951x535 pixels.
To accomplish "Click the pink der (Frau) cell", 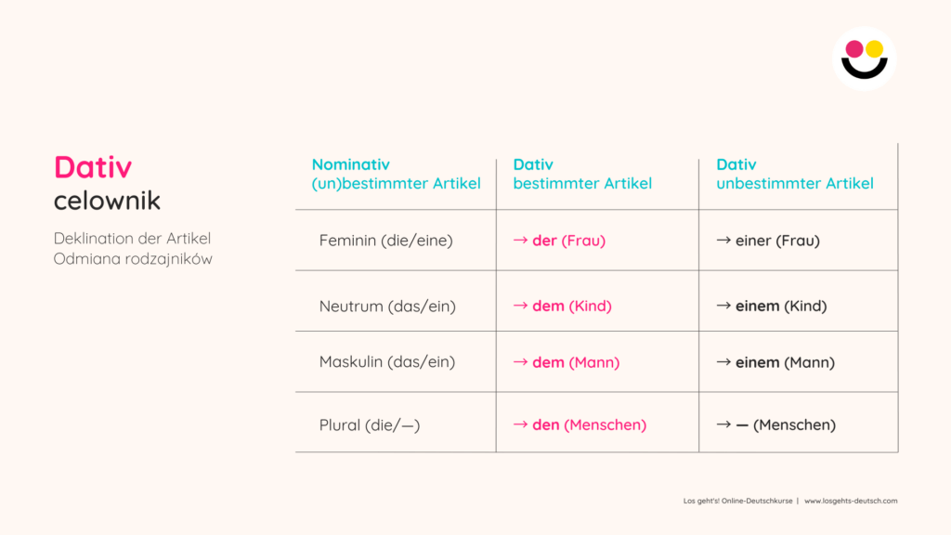I will 559,241.
